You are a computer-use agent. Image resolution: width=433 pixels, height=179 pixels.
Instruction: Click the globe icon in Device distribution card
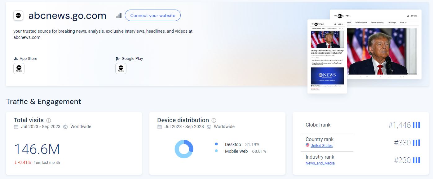209,127
